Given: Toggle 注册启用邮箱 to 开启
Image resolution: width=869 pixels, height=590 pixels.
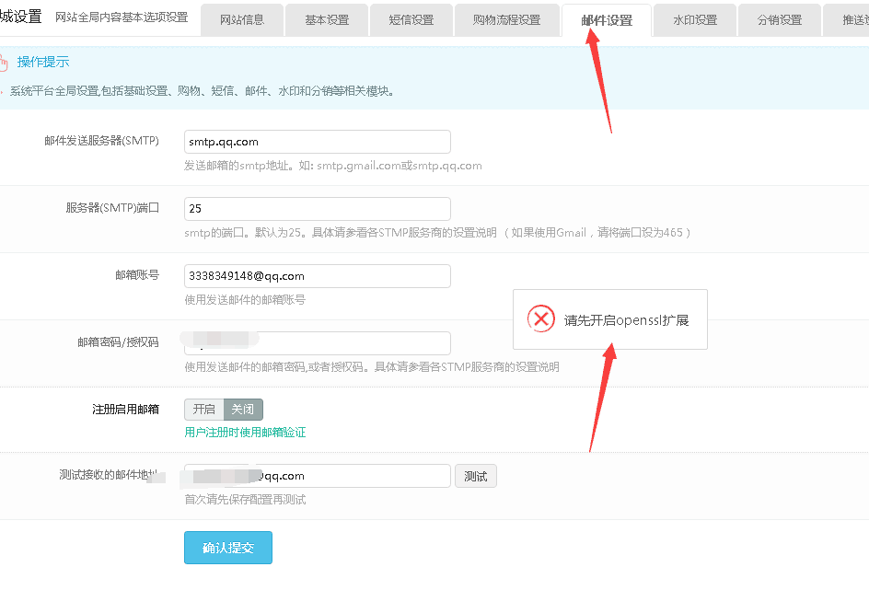Looking at the screenshot, I should (204, 410).
